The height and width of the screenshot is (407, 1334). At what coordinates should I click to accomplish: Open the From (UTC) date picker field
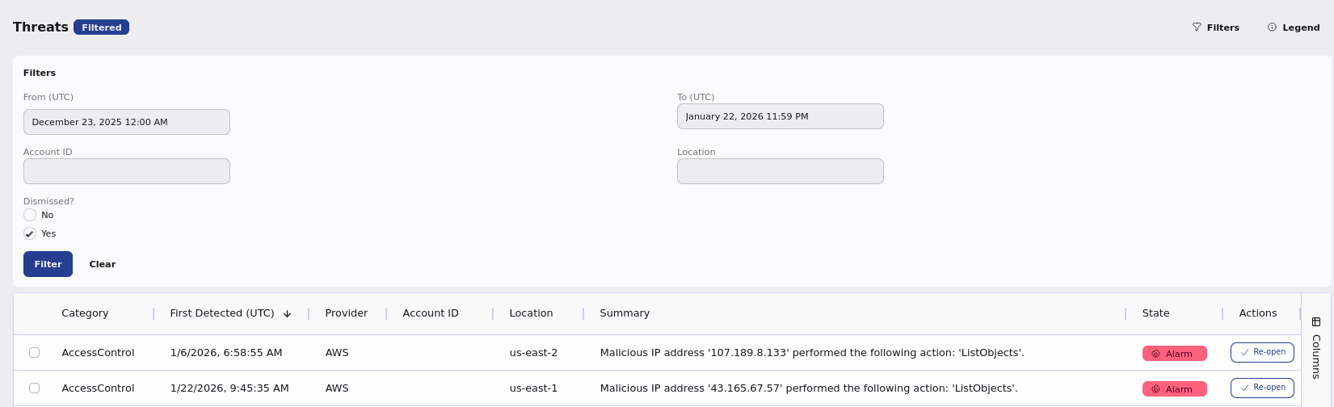pos(127,122)
